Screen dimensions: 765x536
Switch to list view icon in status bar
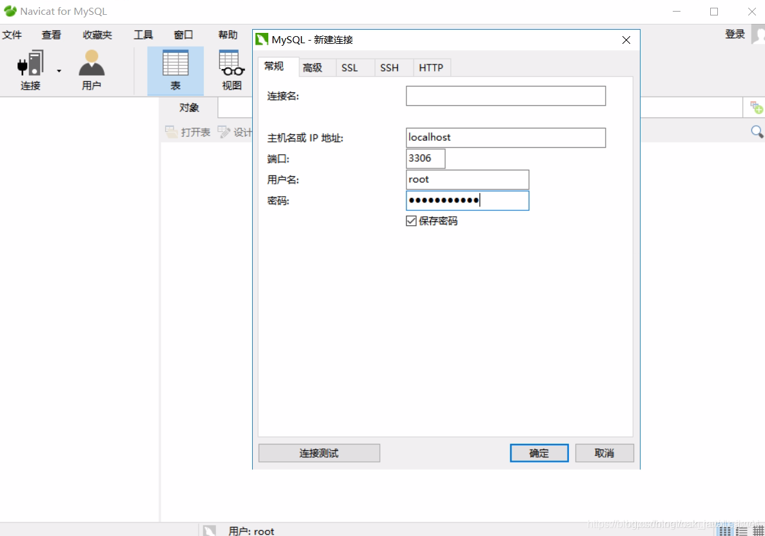(x=742, y=531)
